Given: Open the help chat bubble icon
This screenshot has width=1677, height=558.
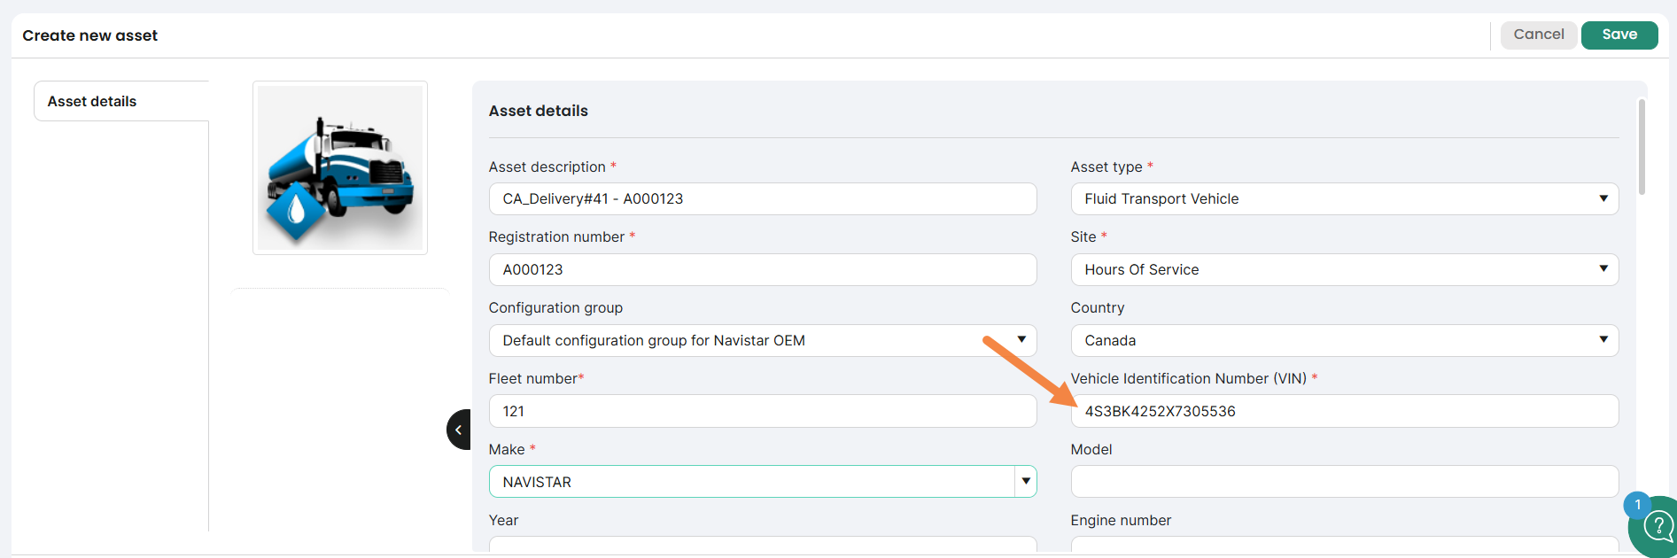Looking at the screenshot, I should coord(1657,528).
